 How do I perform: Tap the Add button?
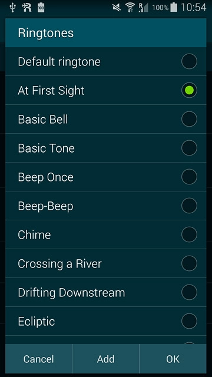[106, 359]
